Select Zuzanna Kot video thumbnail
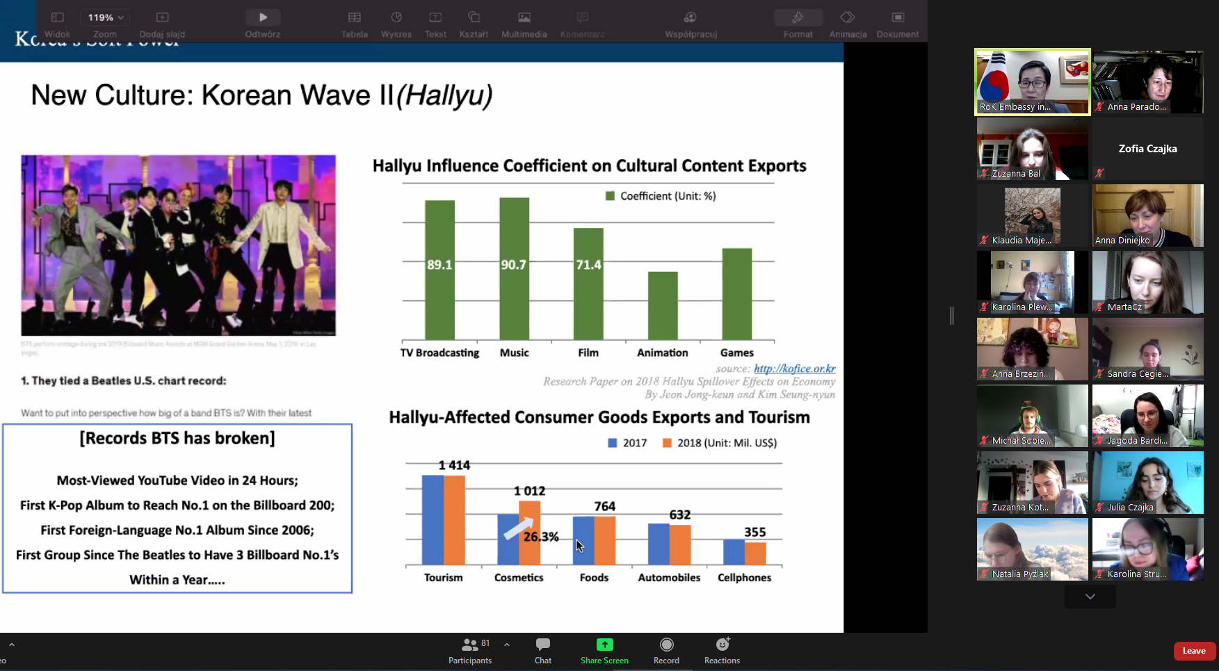 click(x=1033, y=483)
